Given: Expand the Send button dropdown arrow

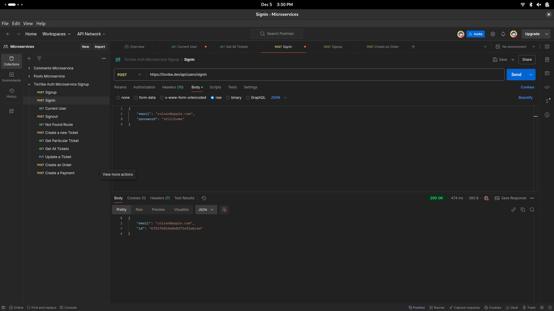Looking at the screenshot, I should tap(531, 74).
